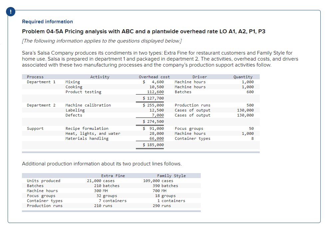The height and width of the screenshot is (226, 331).
Task: Click the Activity column header
Action: (x=100, y=77)
